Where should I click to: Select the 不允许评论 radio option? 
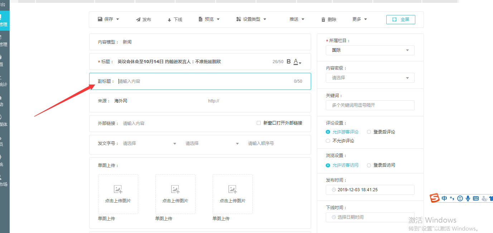pyautogui.click(x=328, y=141)
